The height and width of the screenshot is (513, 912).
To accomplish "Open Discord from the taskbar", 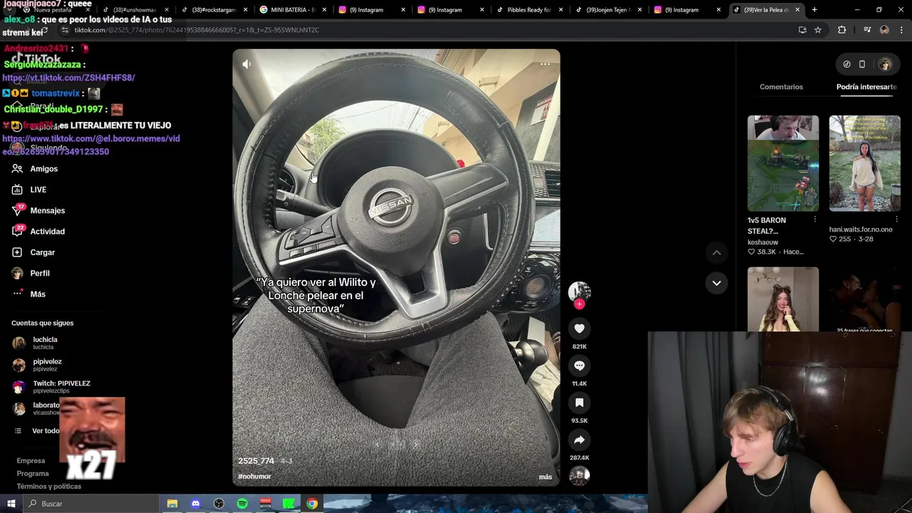I will coord(195,504).
